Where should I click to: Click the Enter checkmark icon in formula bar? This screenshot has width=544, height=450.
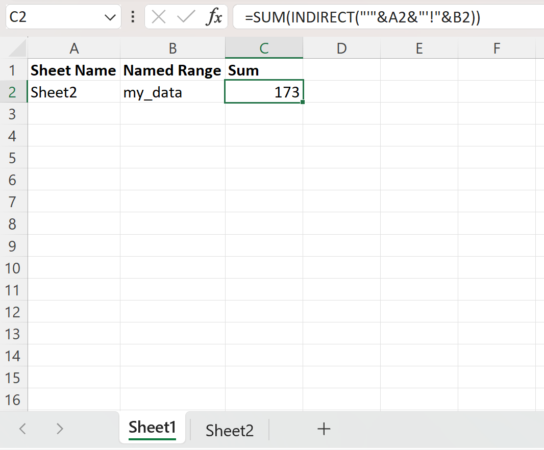point(185,17)
